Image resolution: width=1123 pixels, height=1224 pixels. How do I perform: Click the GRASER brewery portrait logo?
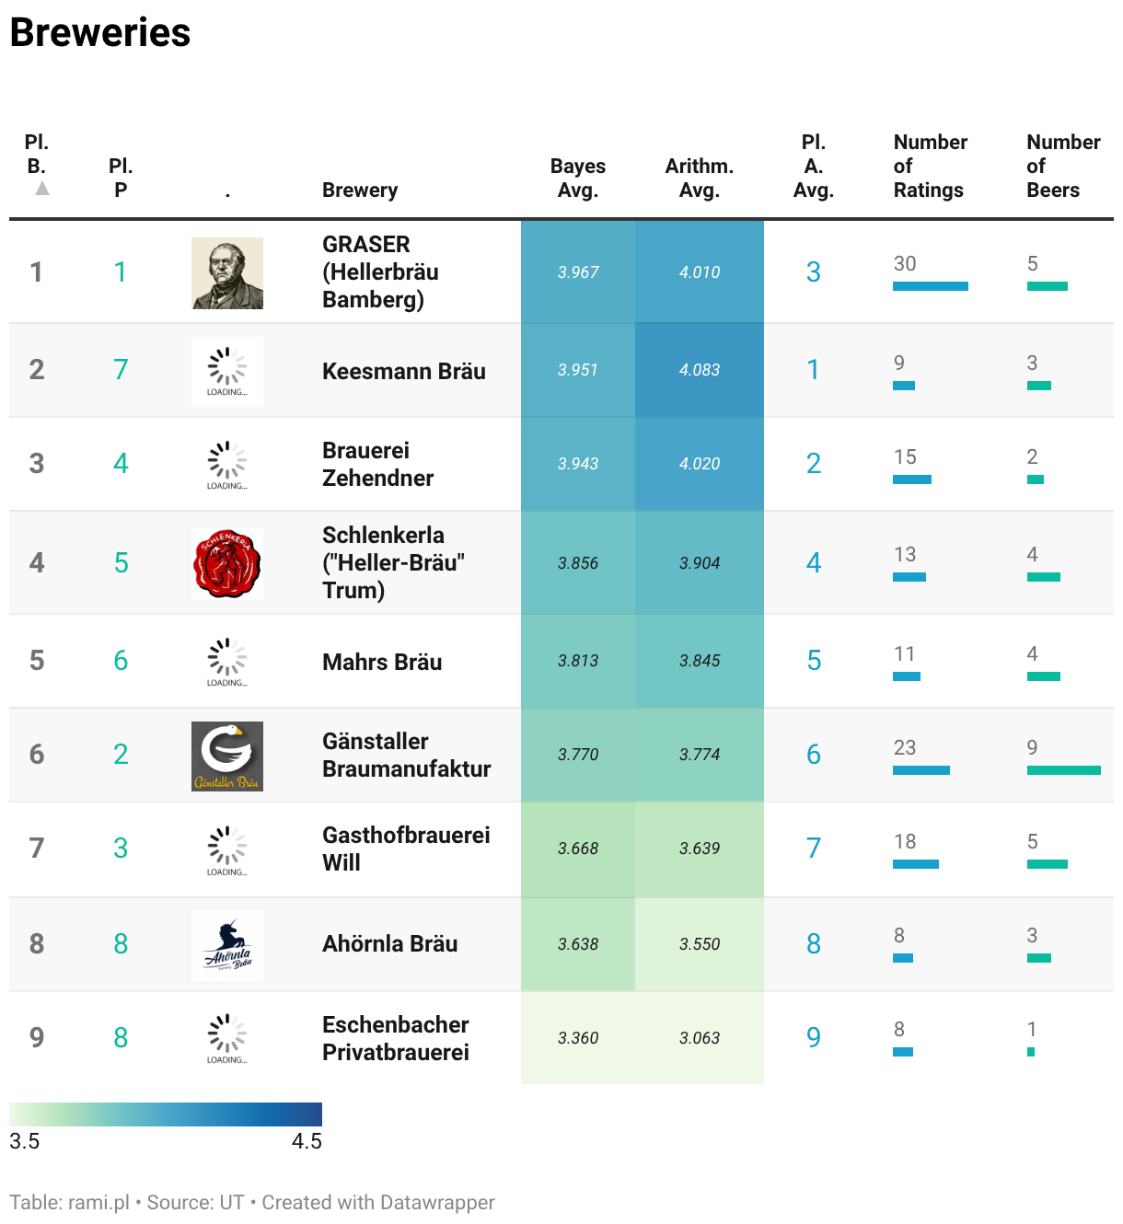pos(227,273)
